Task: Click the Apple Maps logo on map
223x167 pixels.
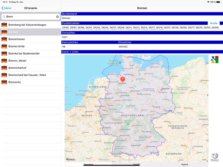Action: (x=70, y=159)
